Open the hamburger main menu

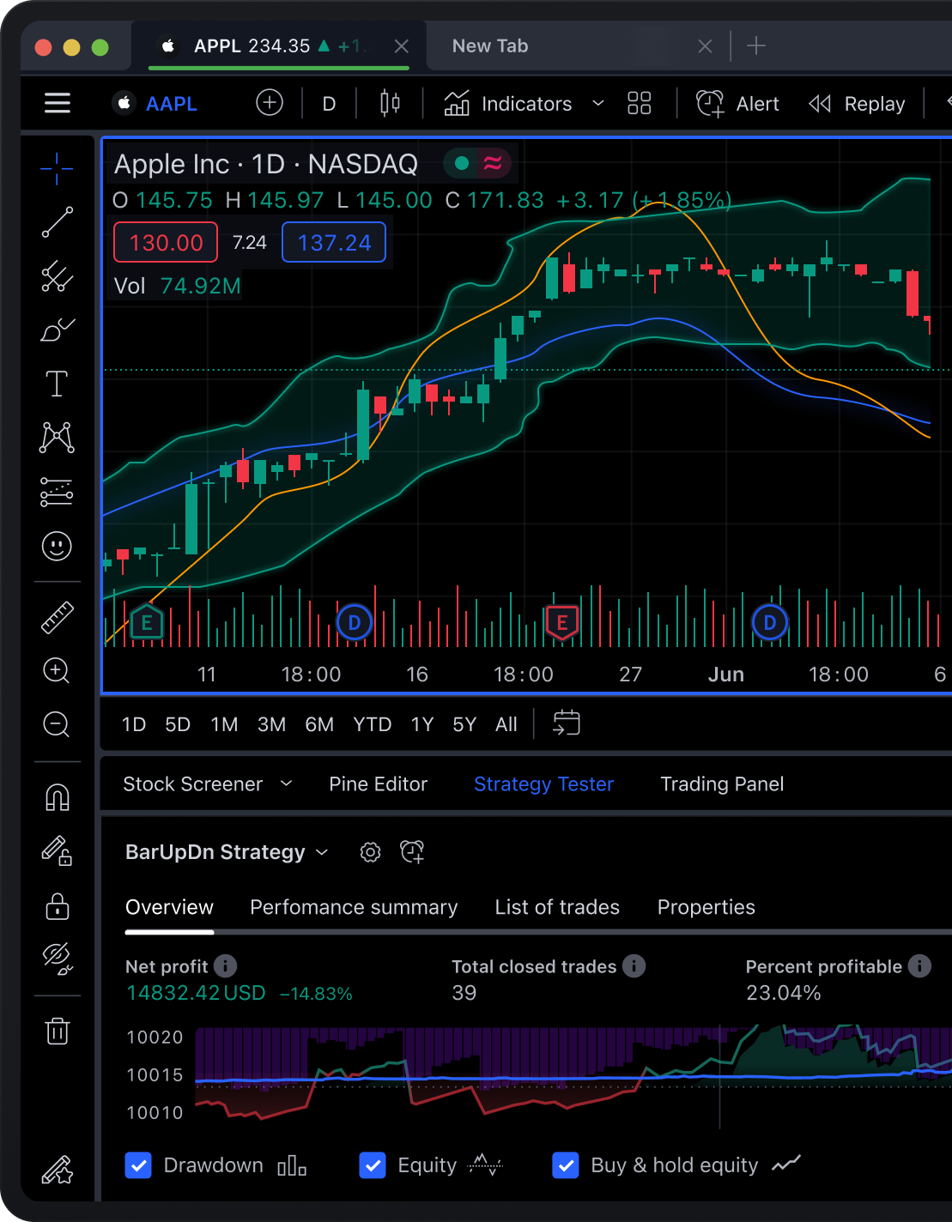(58, 104)
